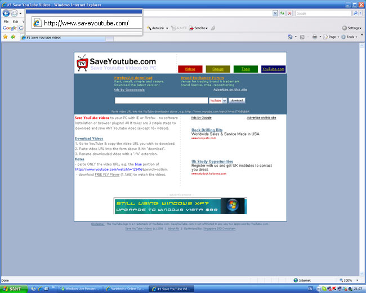Viewport: 366px width, 293px height.
Task: Open the search provider options dropdown arrow
Action: click(360, 14)
